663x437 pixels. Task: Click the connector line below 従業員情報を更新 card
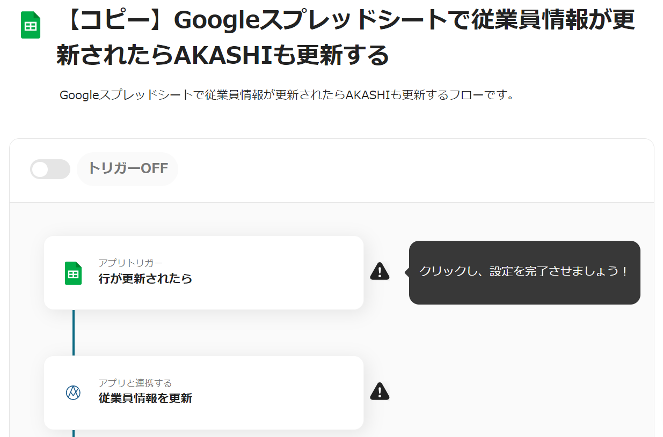coord(74,433)
